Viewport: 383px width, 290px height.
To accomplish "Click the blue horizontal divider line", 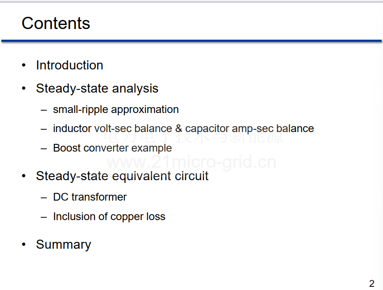I will click(192, 41).
